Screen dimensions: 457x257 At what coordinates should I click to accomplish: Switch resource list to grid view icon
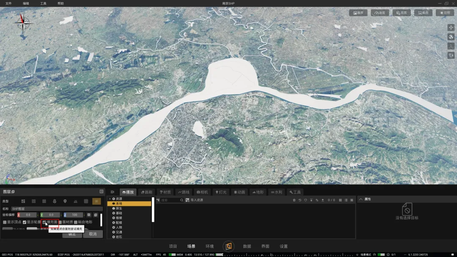(x=340, y=200)
